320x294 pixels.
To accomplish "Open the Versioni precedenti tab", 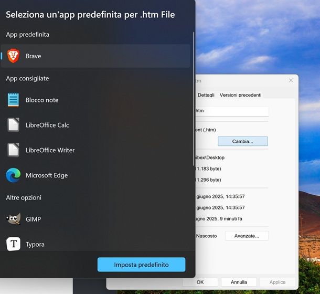I will click(240, 95).
